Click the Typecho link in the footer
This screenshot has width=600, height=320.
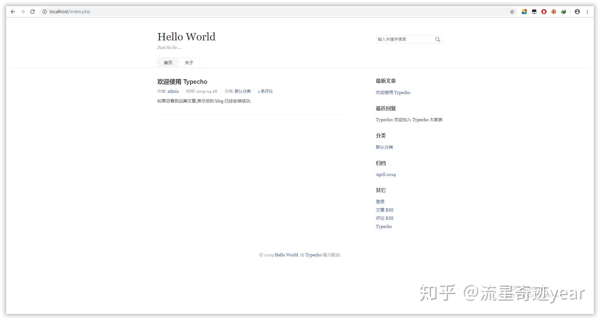pyautogui.click(x=313, y=255)
